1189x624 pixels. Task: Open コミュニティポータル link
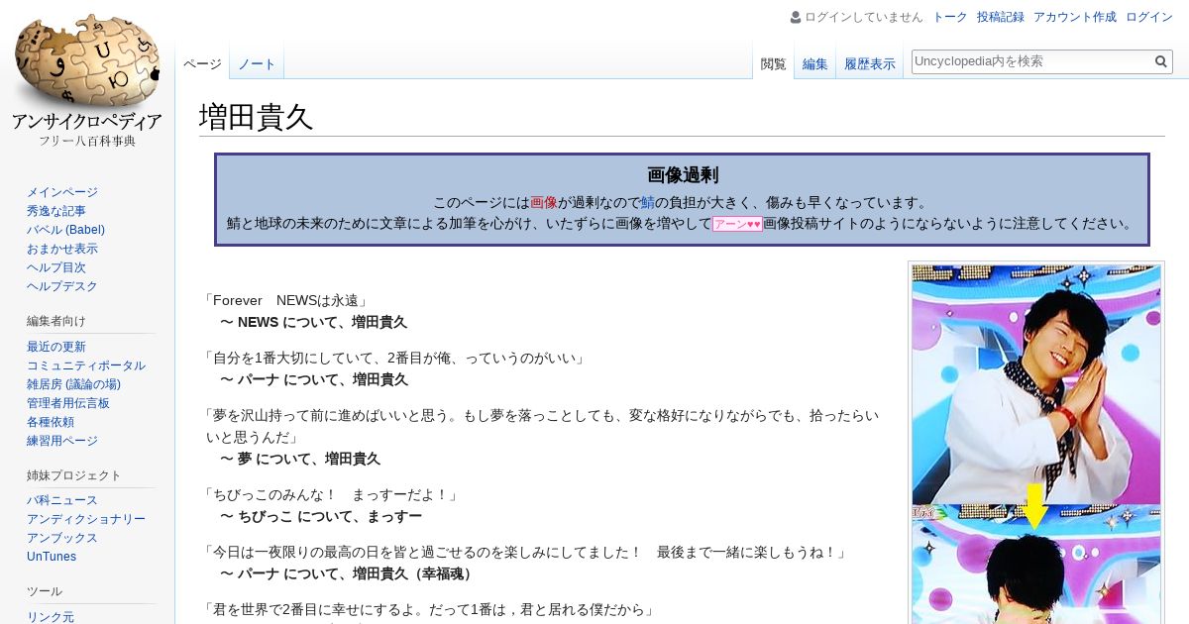86,365
